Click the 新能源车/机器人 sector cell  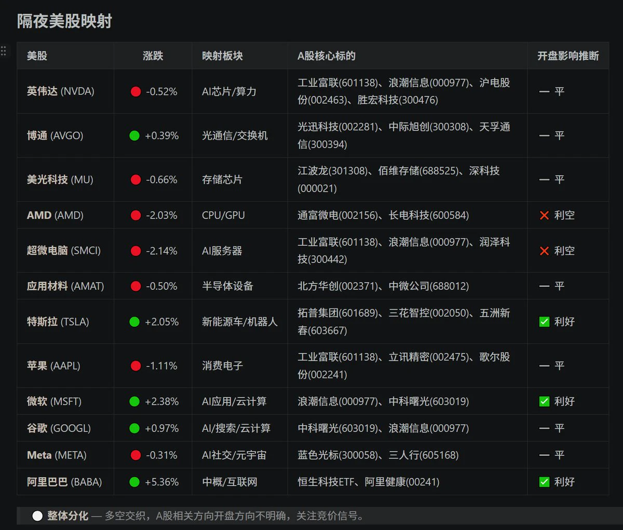point(240,322)
